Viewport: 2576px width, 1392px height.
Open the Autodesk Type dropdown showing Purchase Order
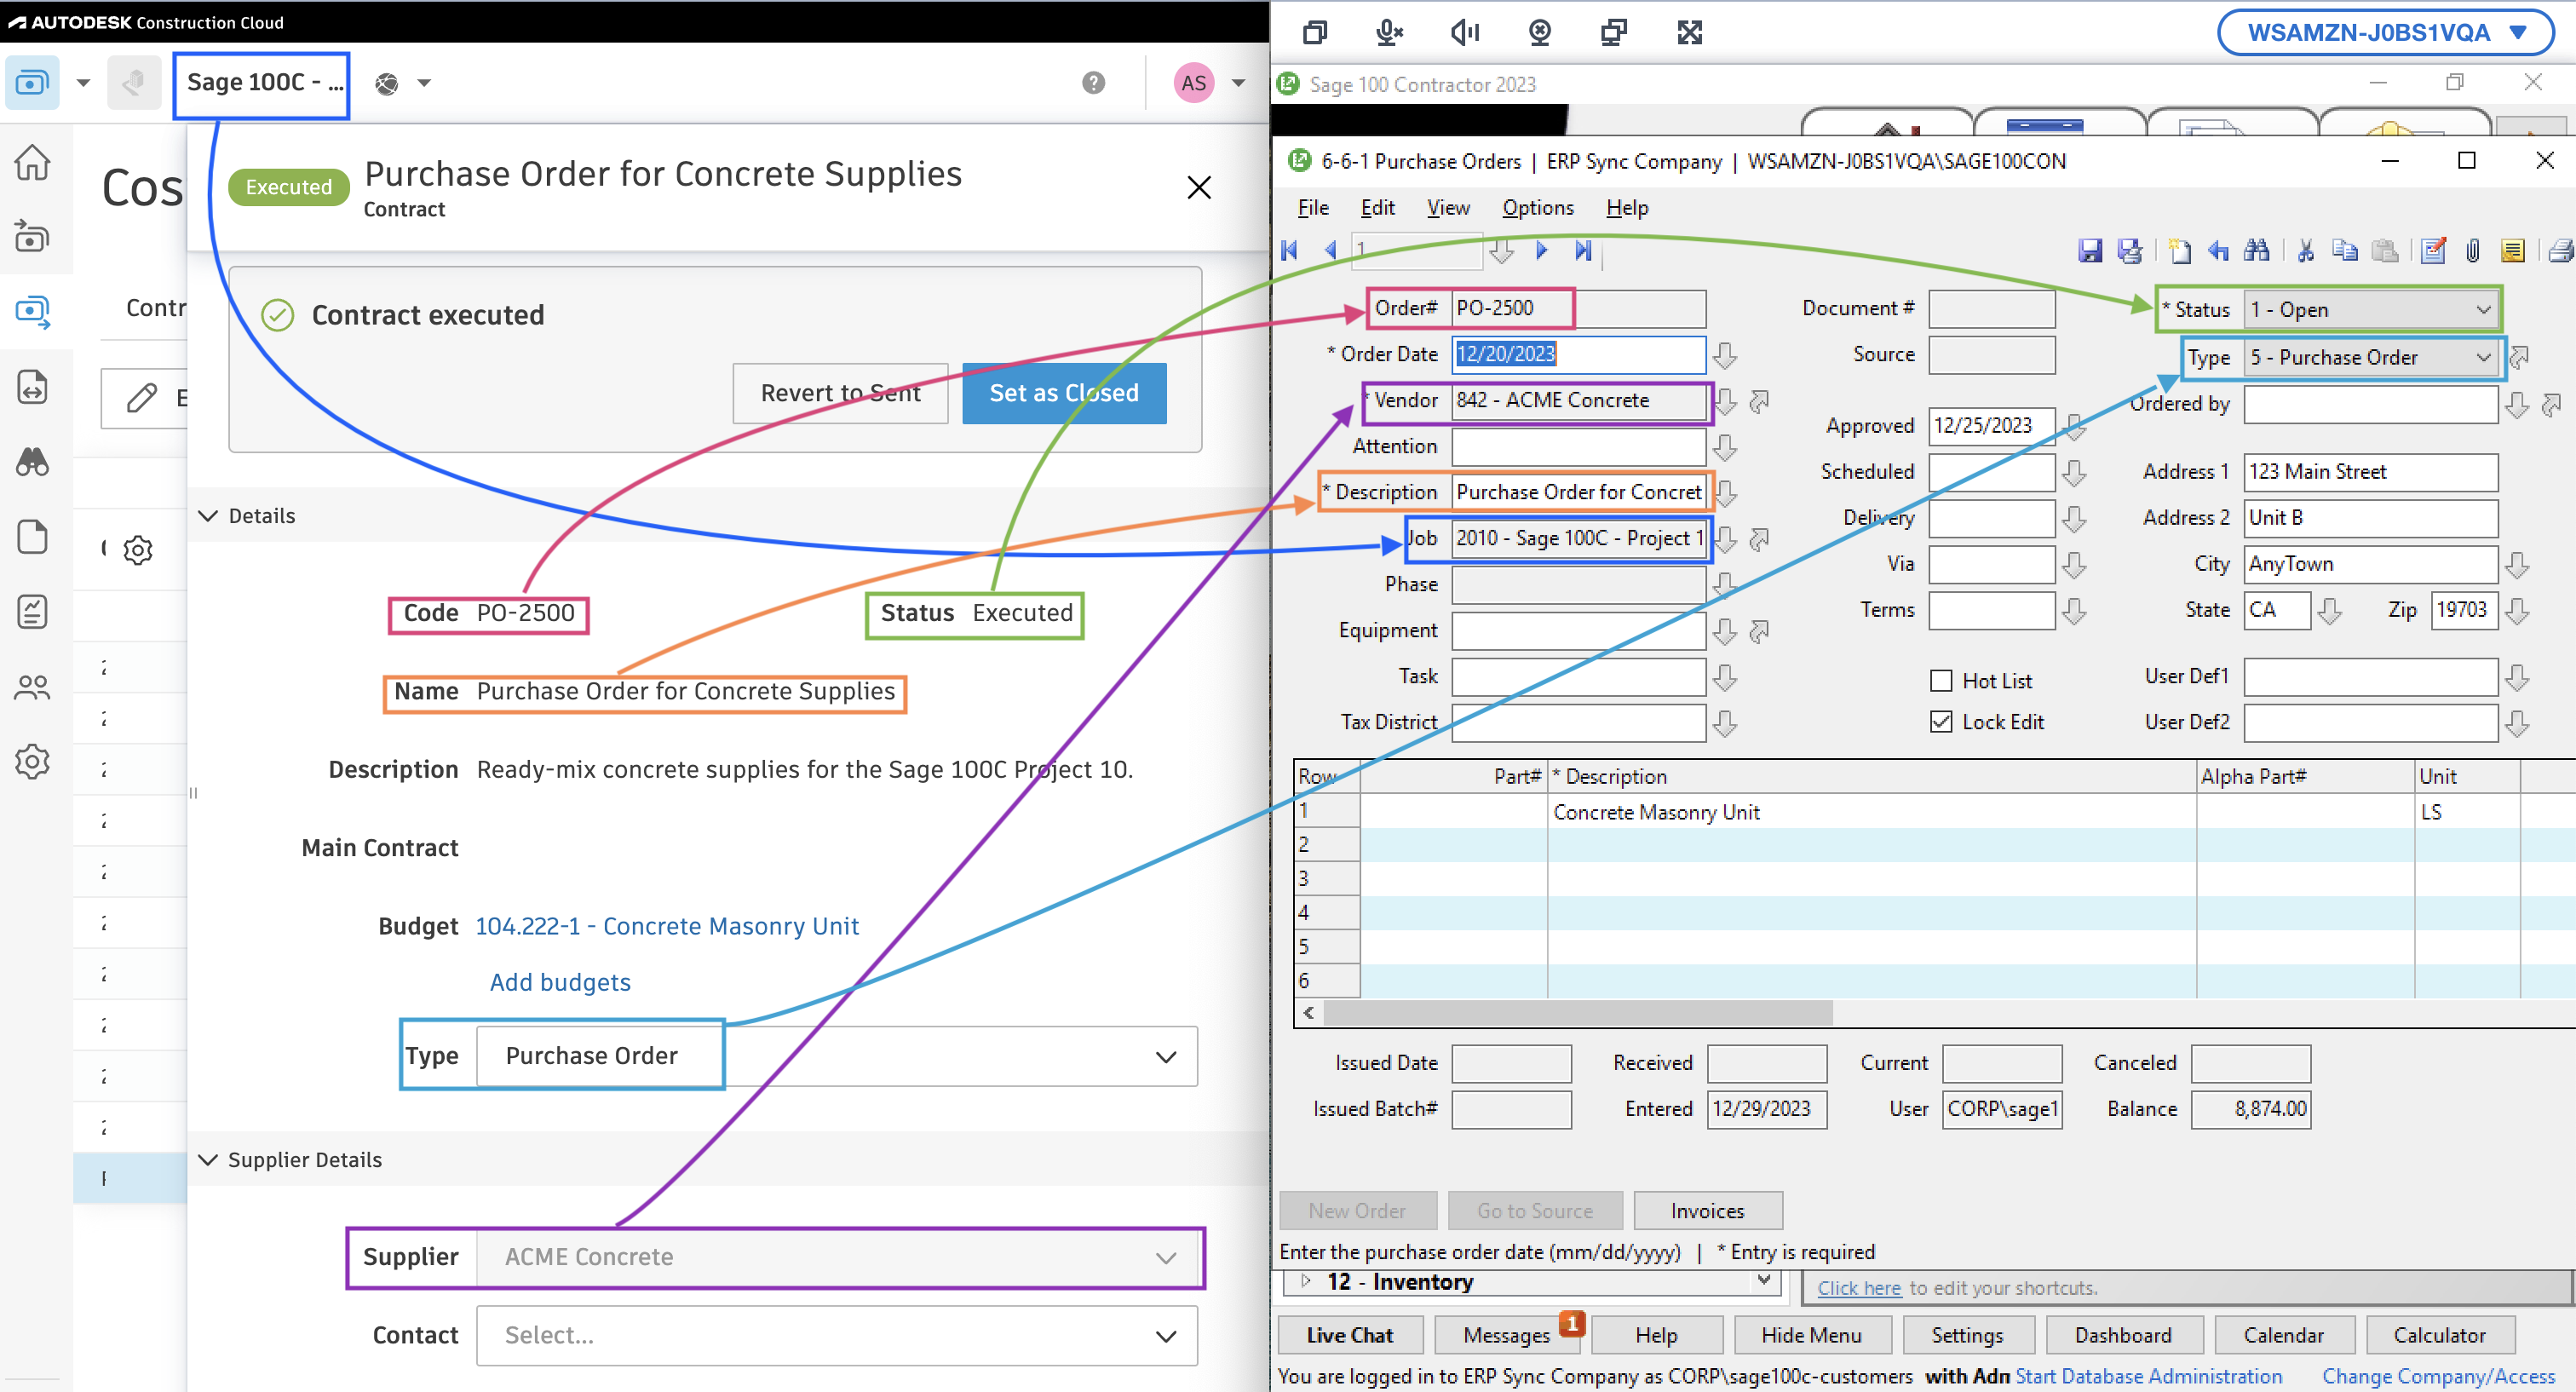[837, 1056]
